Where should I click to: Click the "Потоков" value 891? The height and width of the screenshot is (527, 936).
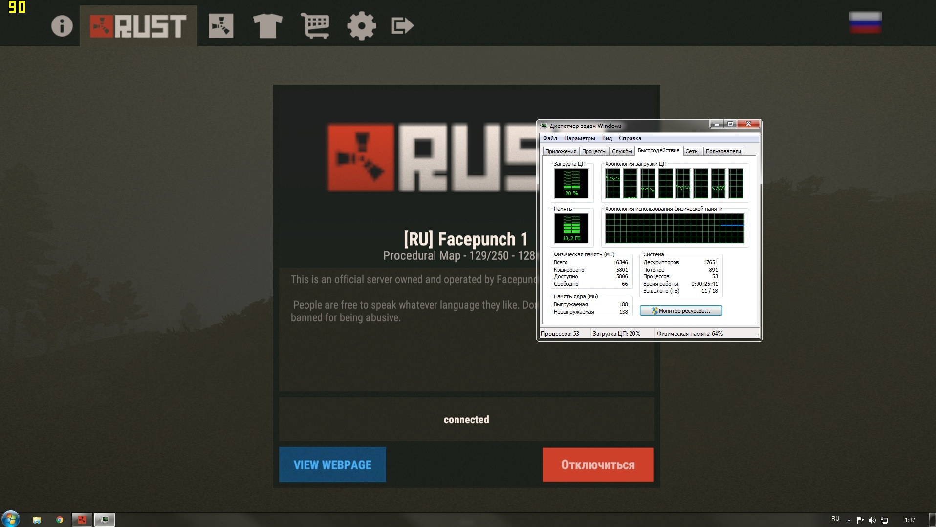pyautogui.click(x=714, y=270)
